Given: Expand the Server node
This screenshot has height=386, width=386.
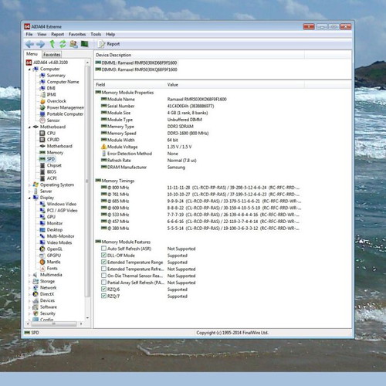Looking at the screenshot, I should 29,191.
